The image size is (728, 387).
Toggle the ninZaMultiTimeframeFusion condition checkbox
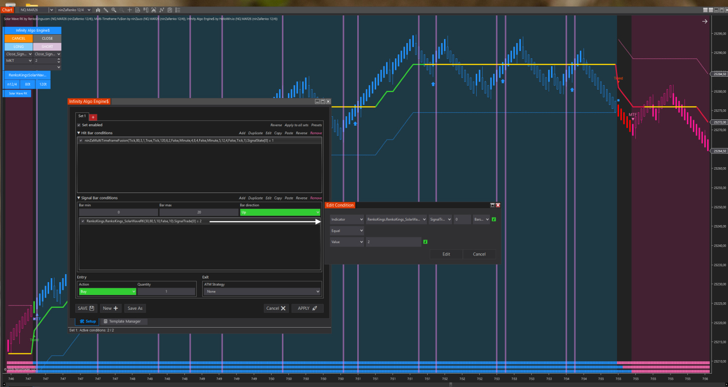pyautogui.click(x=81, y=141)
